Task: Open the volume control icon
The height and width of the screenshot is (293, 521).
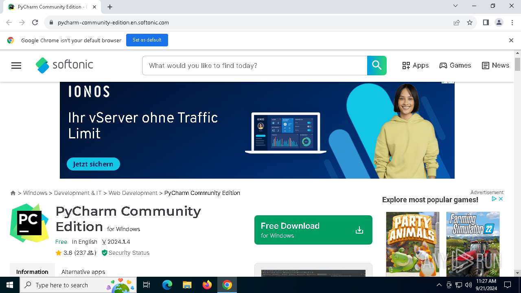Action: [468, 285]
